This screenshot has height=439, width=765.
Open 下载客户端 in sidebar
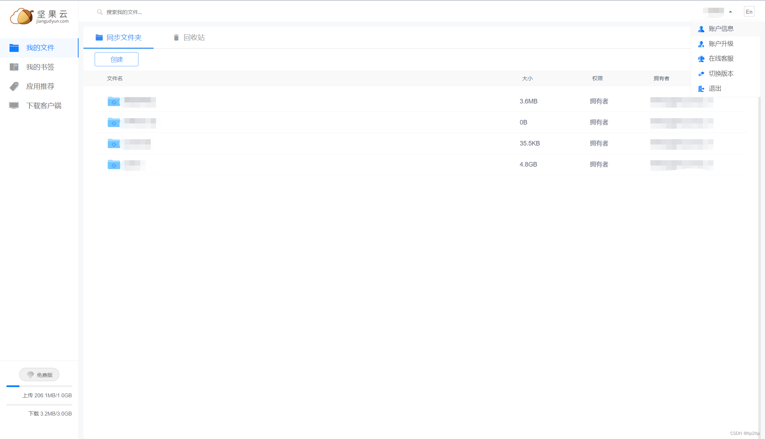point(39,106)
